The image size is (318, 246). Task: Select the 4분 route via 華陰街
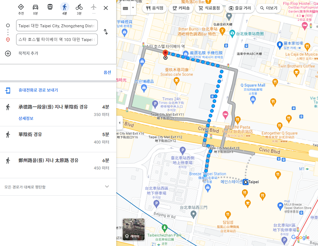coord(58,112)
